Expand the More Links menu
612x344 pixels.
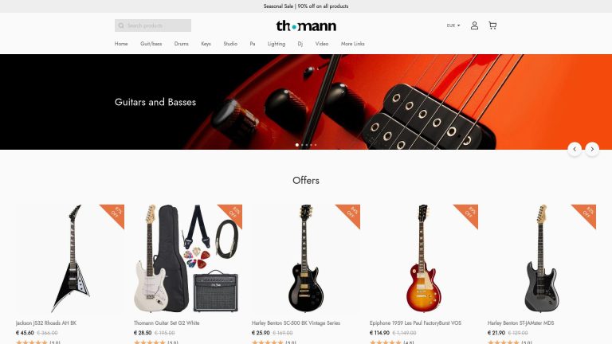pyautogui.click(x=352, y=44)
